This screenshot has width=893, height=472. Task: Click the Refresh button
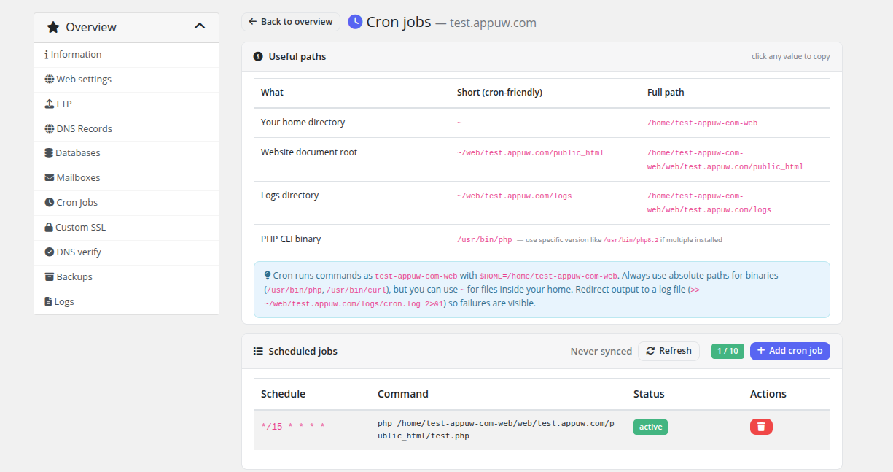pyautogui.click(x=668, y=351)
